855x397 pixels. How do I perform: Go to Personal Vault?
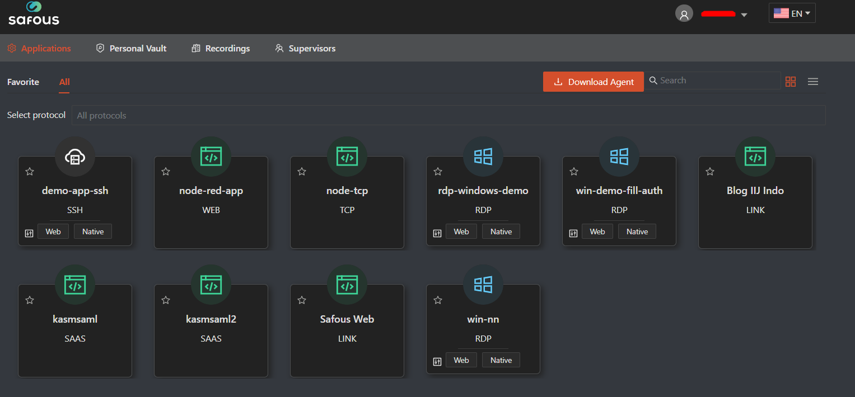[132, 49]
